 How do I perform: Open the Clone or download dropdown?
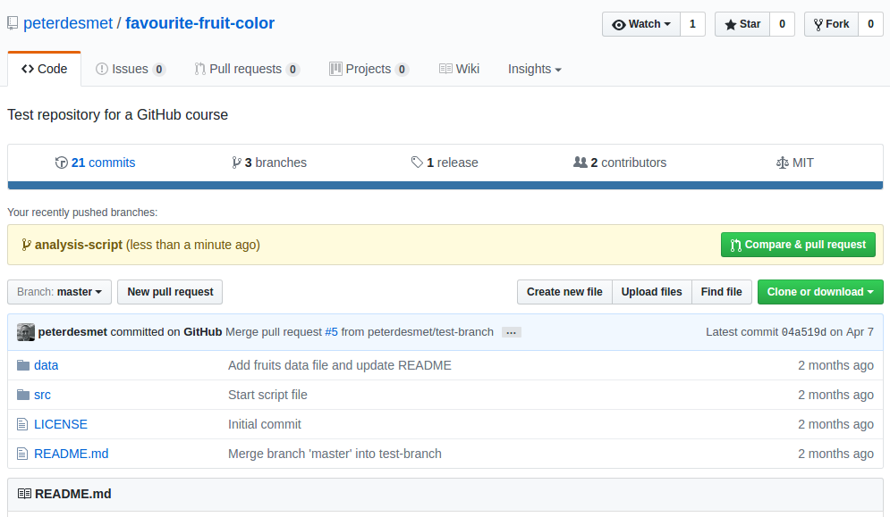tap(820, 291)
